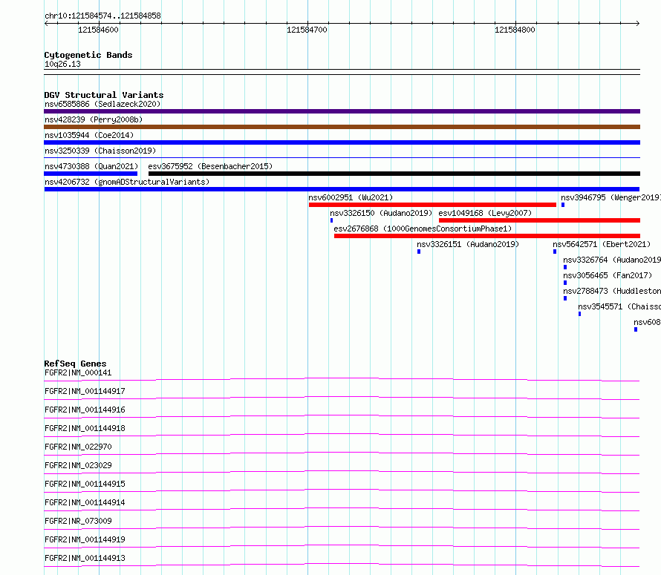Screen dimensions: 661x575
Task: Click the nsv6585886 (Sedlazeck2020) label
Action: pyautogui.click(x=102, y=104)
